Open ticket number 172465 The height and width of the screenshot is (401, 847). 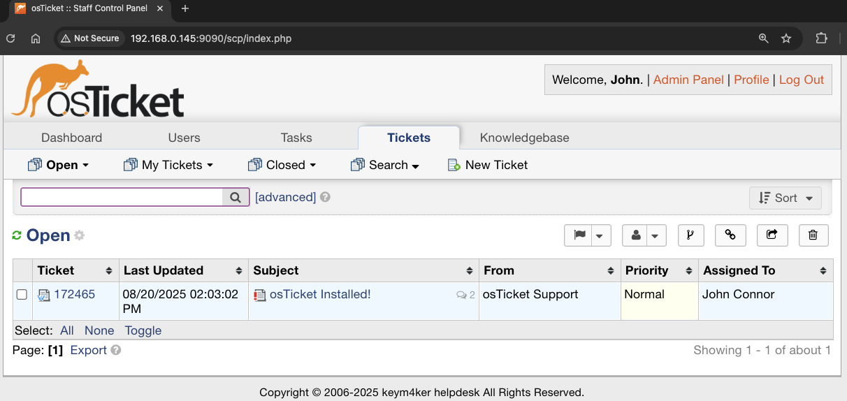click(x=74, y=295)
